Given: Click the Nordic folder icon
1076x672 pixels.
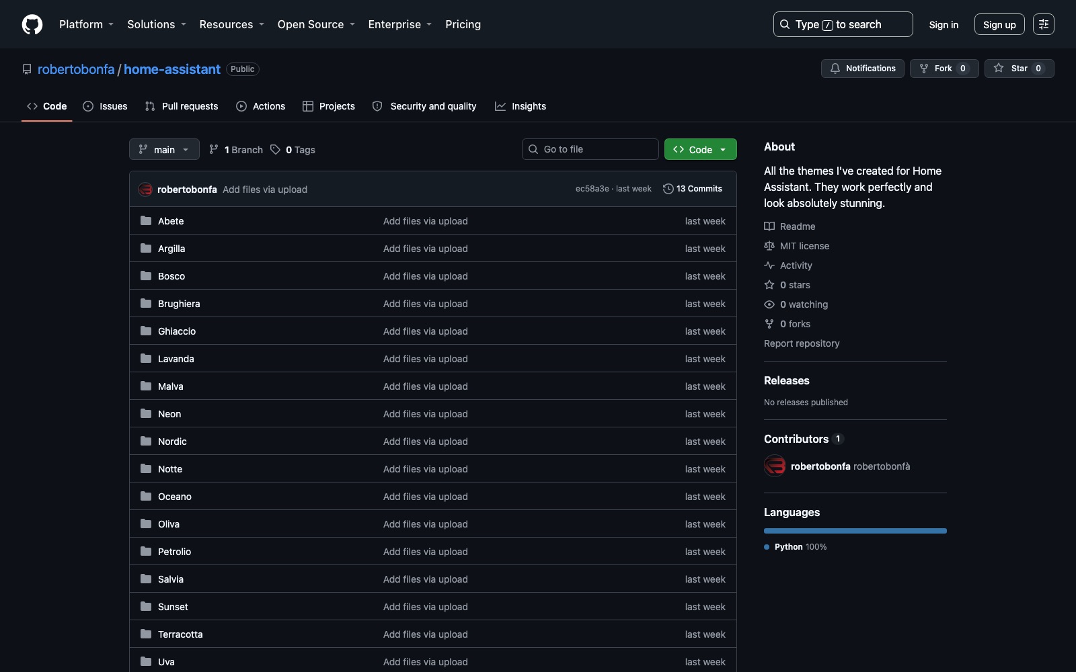Looking at the screenshot, I should click(x=146, y=441).
